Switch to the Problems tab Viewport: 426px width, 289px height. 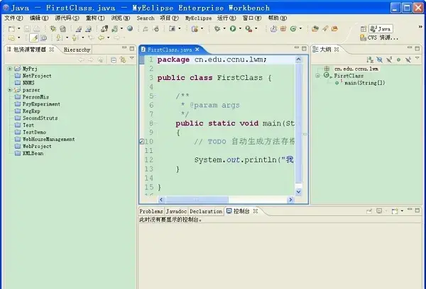tap(151, 211)
